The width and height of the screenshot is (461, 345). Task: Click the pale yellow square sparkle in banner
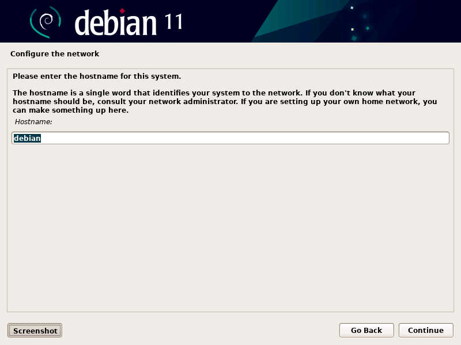[x=353, y=29]
